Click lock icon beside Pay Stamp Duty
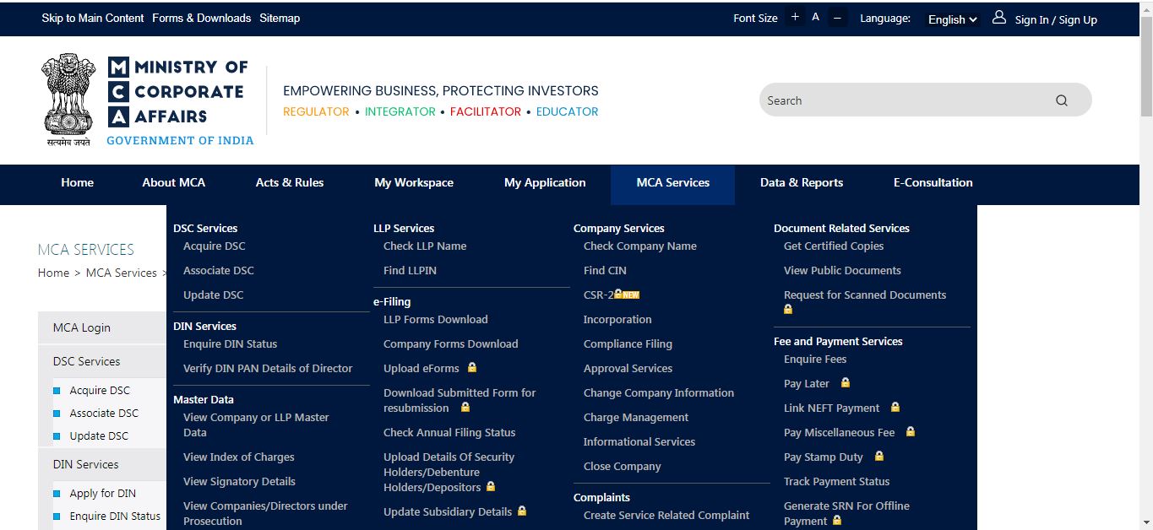 pos(878,457)
